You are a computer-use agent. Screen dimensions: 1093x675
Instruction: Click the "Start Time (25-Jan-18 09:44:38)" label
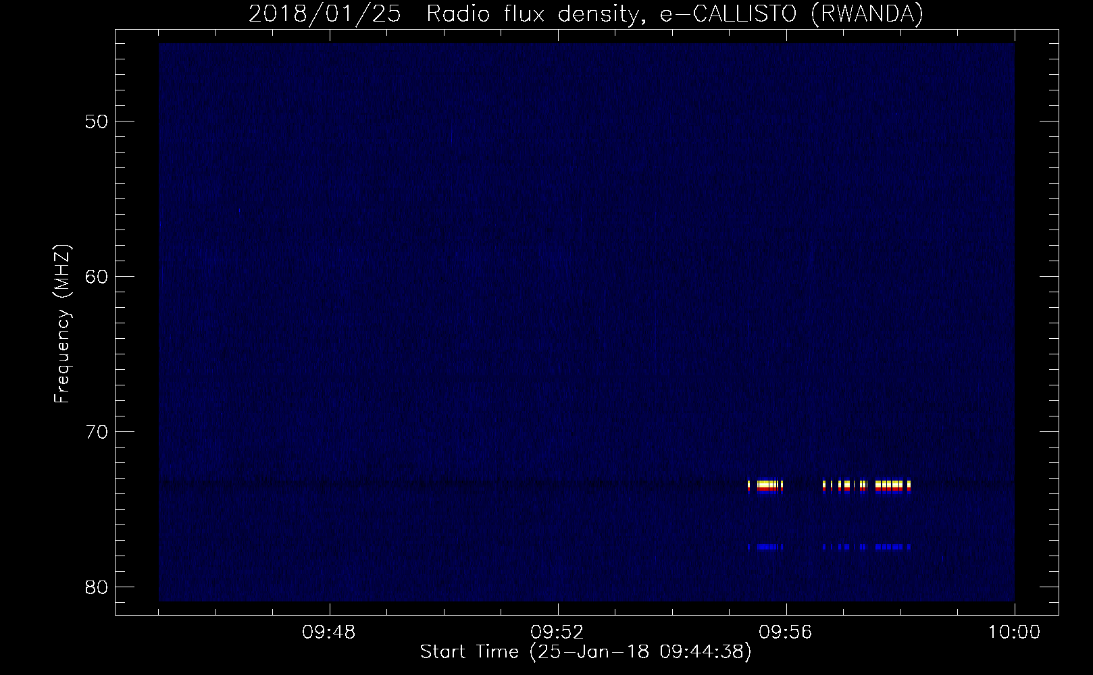pyautogui.click(x=586, y=653)
